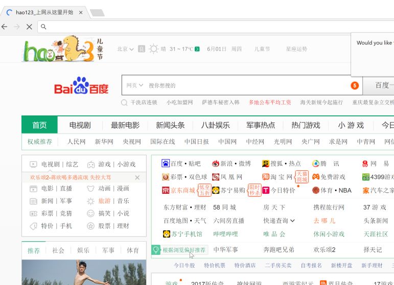Select the 推荐 news tab

coord(34,250)
